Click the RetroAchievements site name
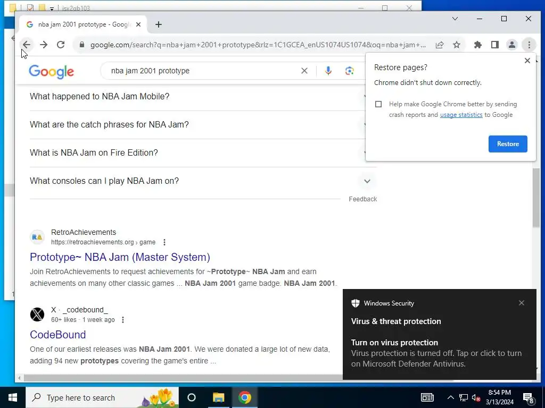545x408 pixels. [84, 232]
